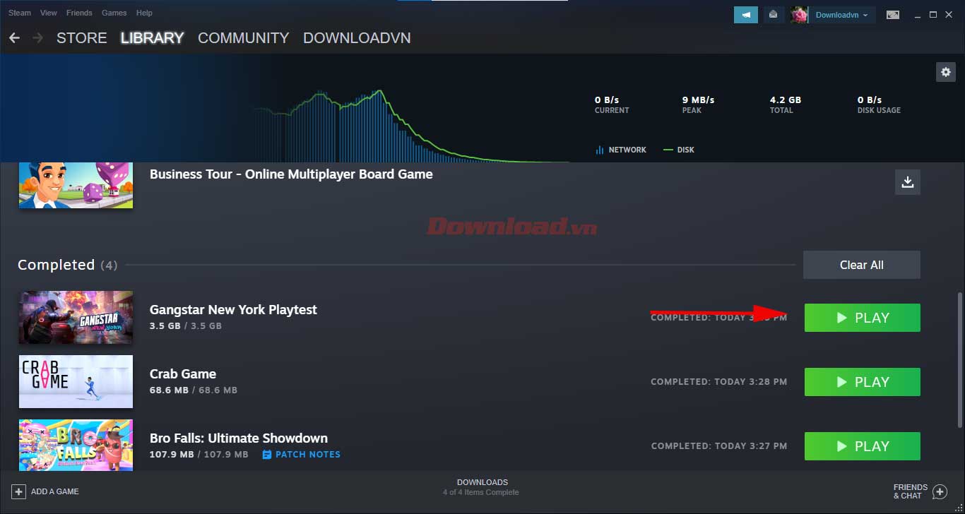Toggle the NETWORK graph legend
The width and height of the screenshot is (965, 514).
pyautogui.click(x=621, y=150)
